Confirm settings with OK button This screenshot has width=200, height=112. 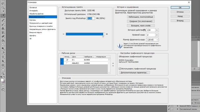coord(180,7)
